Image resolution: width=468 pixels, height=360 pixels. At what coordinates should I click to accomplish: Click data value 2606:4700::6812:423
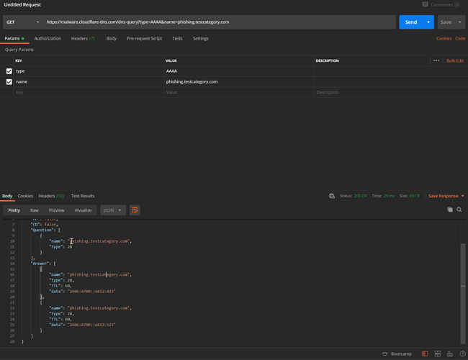(x=91, y=292)
